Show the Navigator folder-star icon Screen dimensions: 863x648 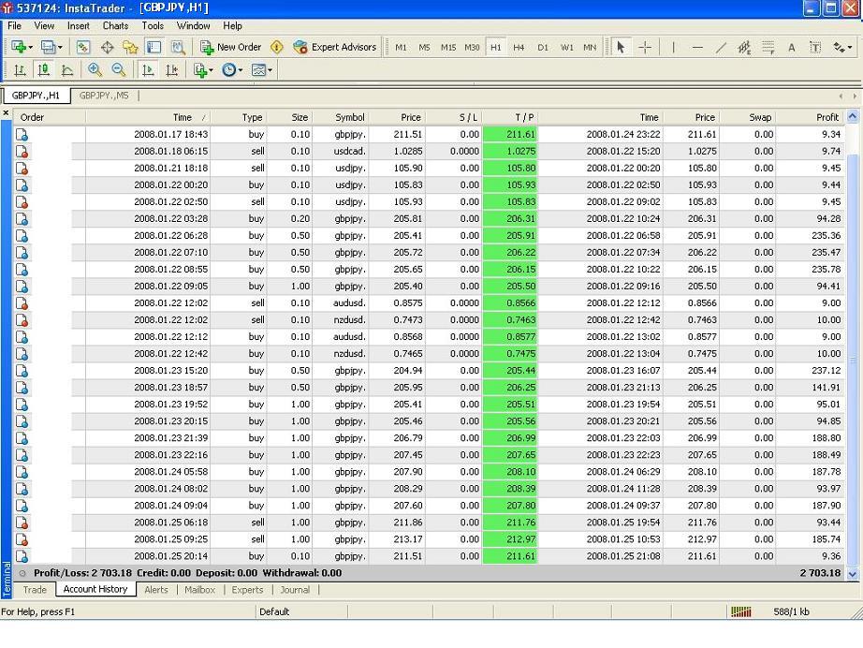(x=130, y=48)
